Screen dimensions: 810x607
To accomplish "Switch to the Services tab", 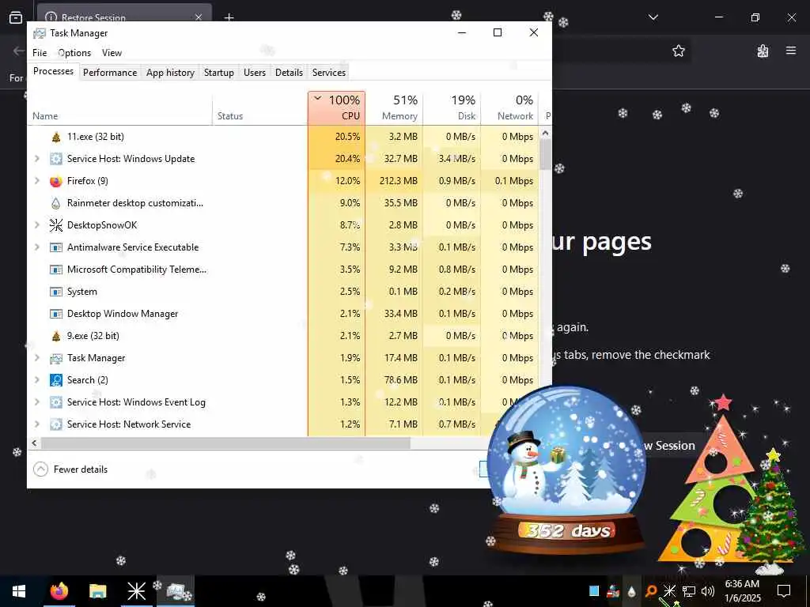I will pyautogui.click(x=329, y=72).
